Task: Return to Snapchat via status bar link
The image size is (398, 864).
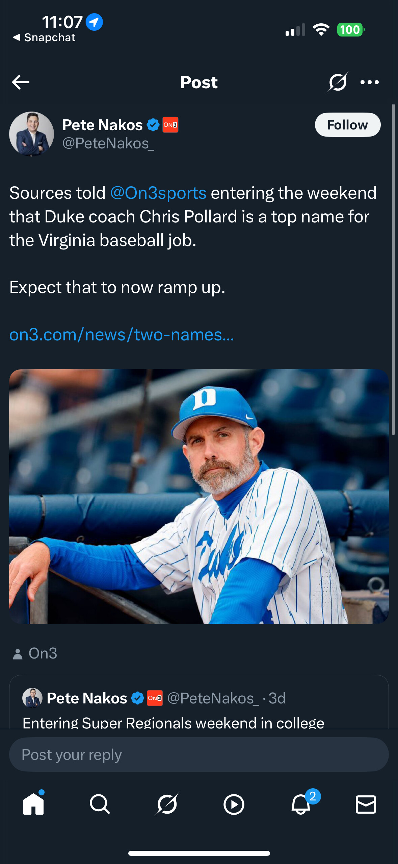Action: click(x=44, y=38)
